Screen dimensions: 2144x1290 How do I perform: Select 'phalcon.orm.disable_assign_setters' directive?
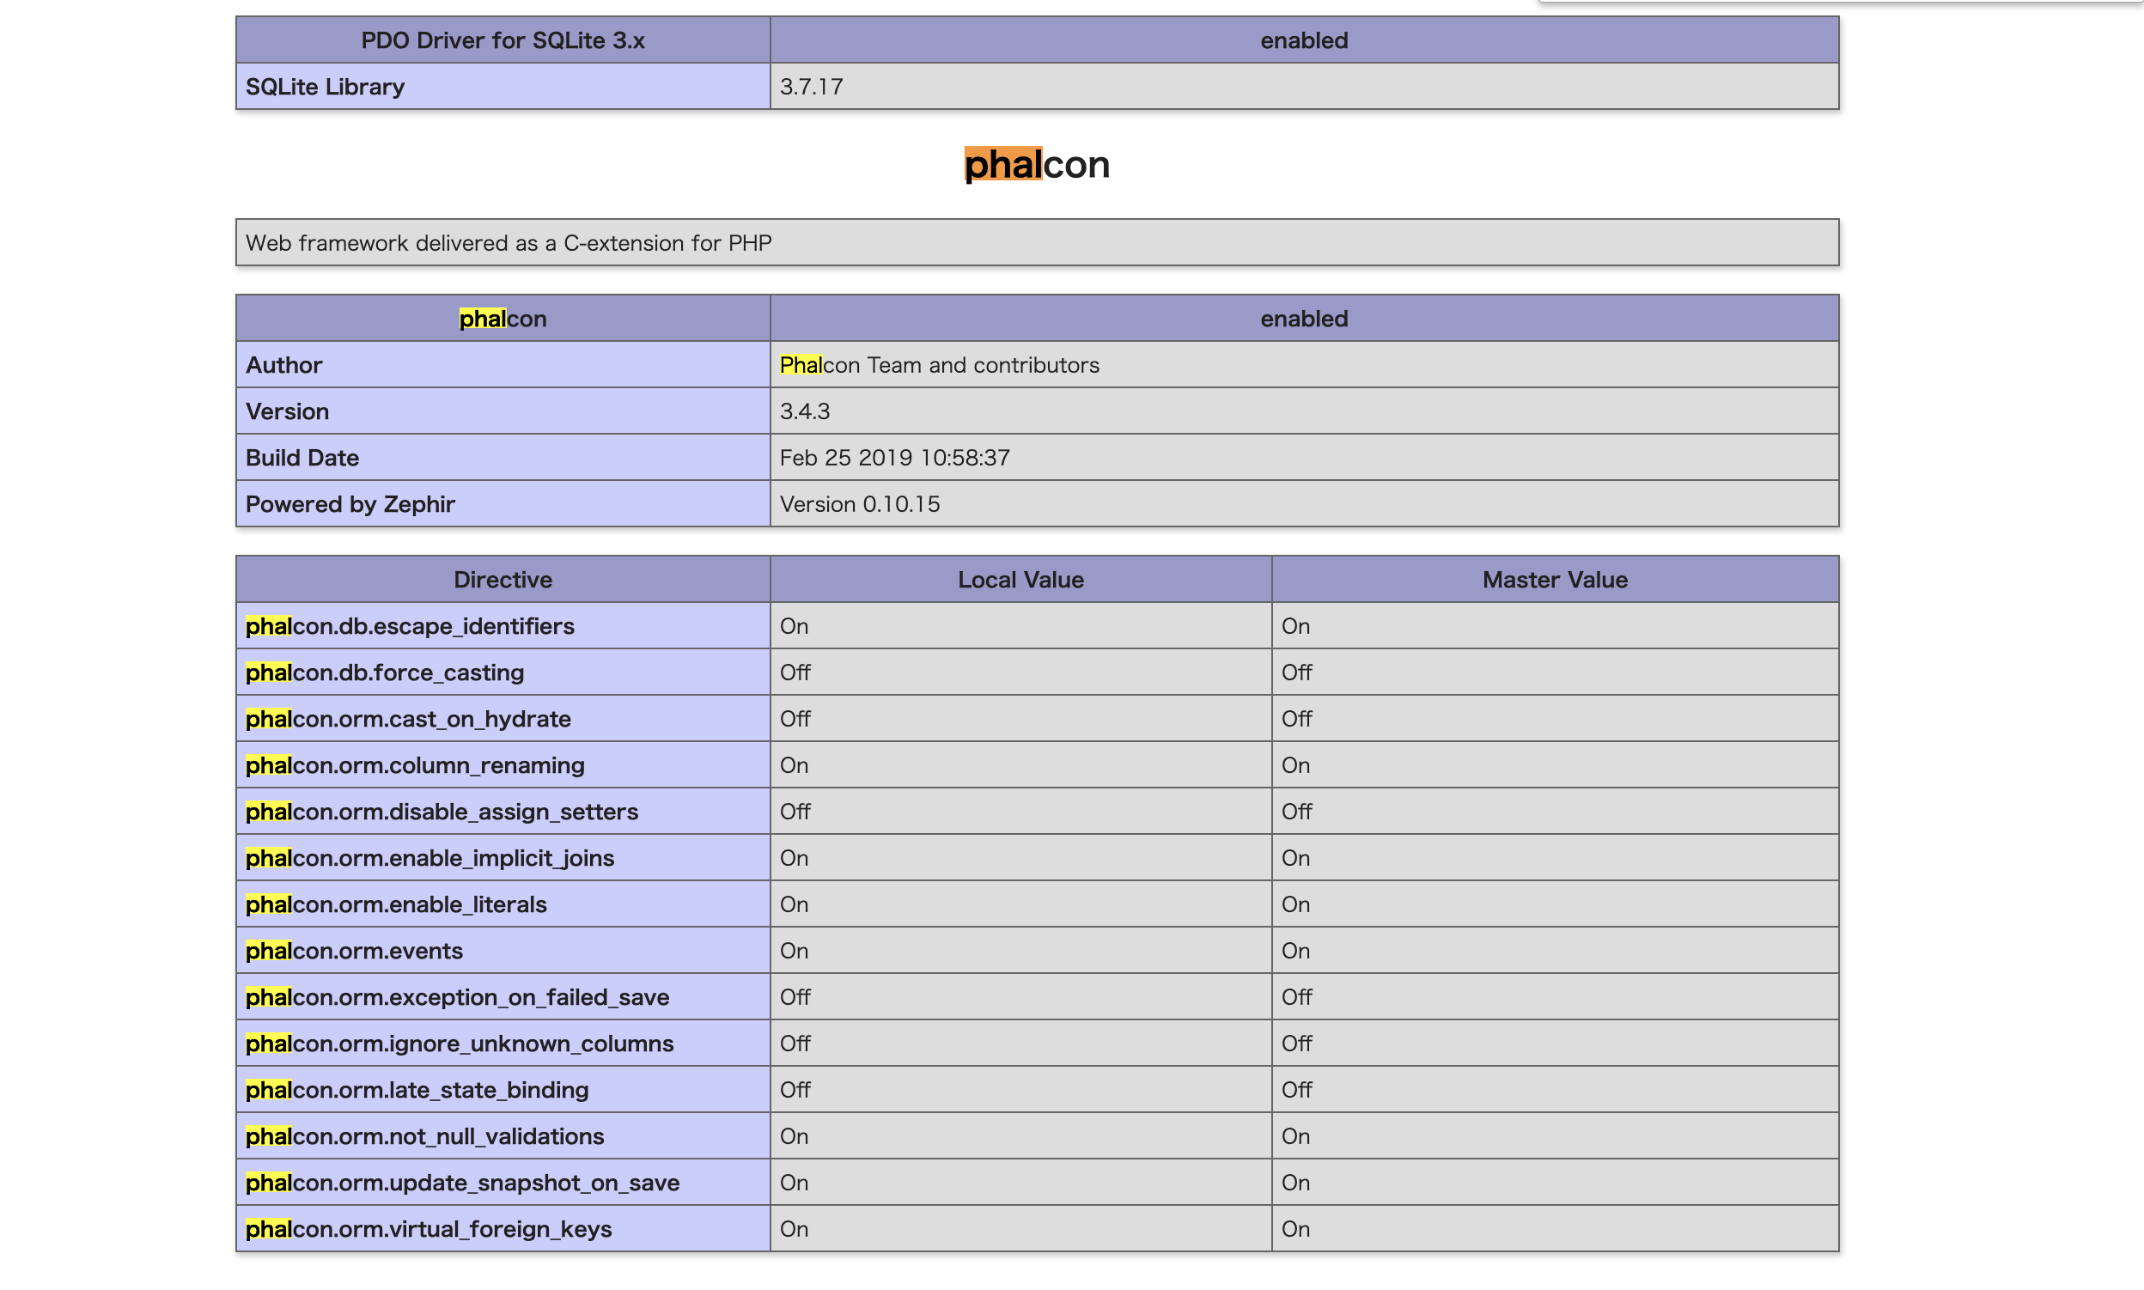[442, 811]
